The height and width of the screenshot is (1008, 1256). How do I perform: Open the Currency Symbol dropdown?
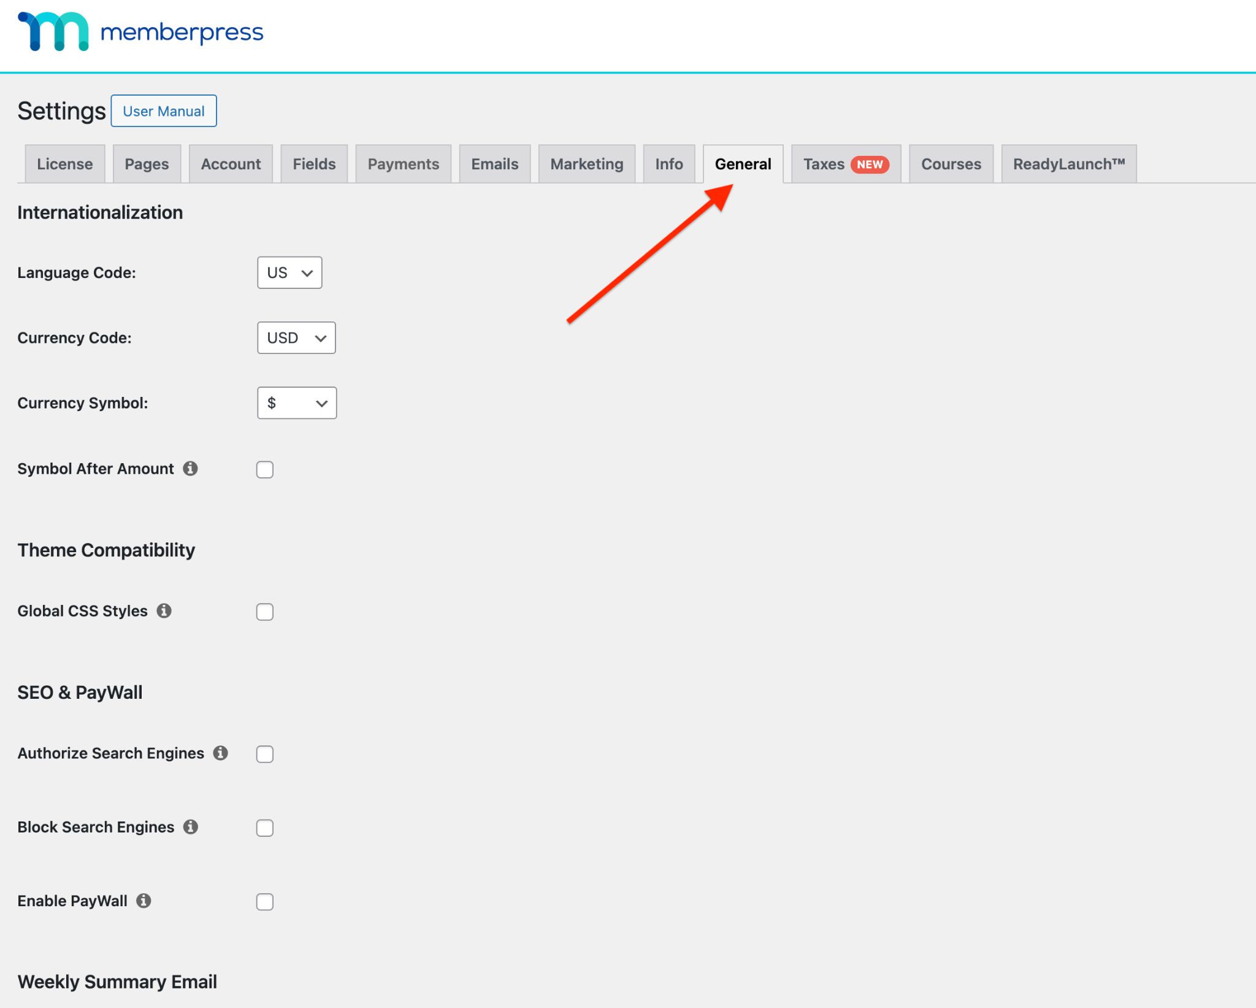(x=297, y=403)
